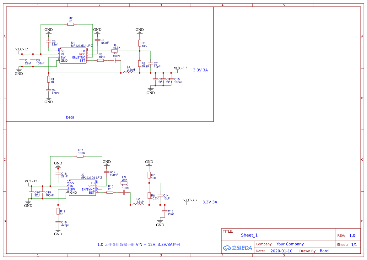Click the L1 2.2uH inductor symbol
Viewport: 367px width, 260px height.
pos(129,72)
